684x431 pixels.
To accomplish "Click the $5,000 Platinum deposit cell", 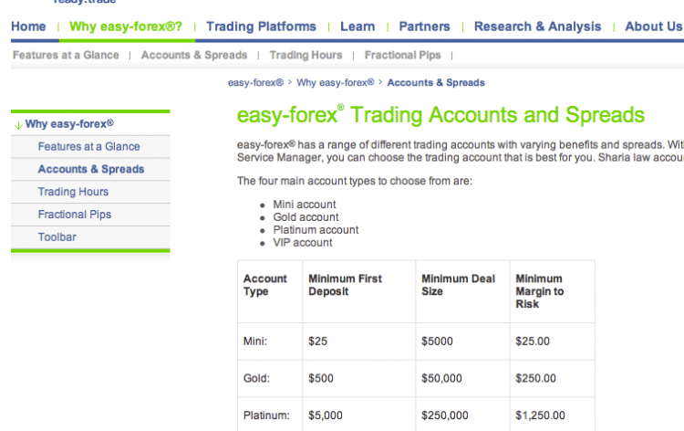I will click(326, 415).
